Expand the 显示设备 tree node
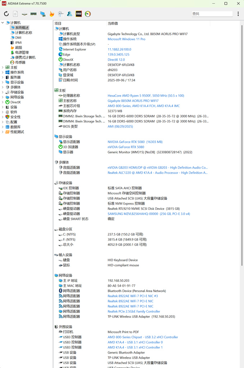 click(3, 82)
